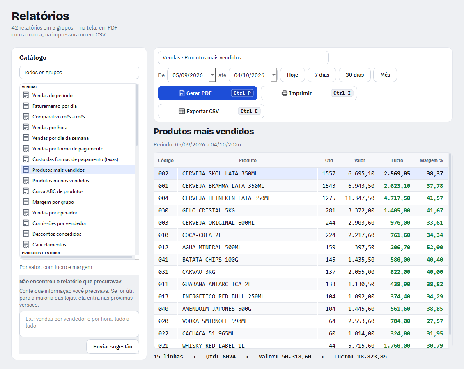The height and width of the screenshot is (369, 464).
Task: Select Faturamento por dia report
Action: (x=78, y=106)
